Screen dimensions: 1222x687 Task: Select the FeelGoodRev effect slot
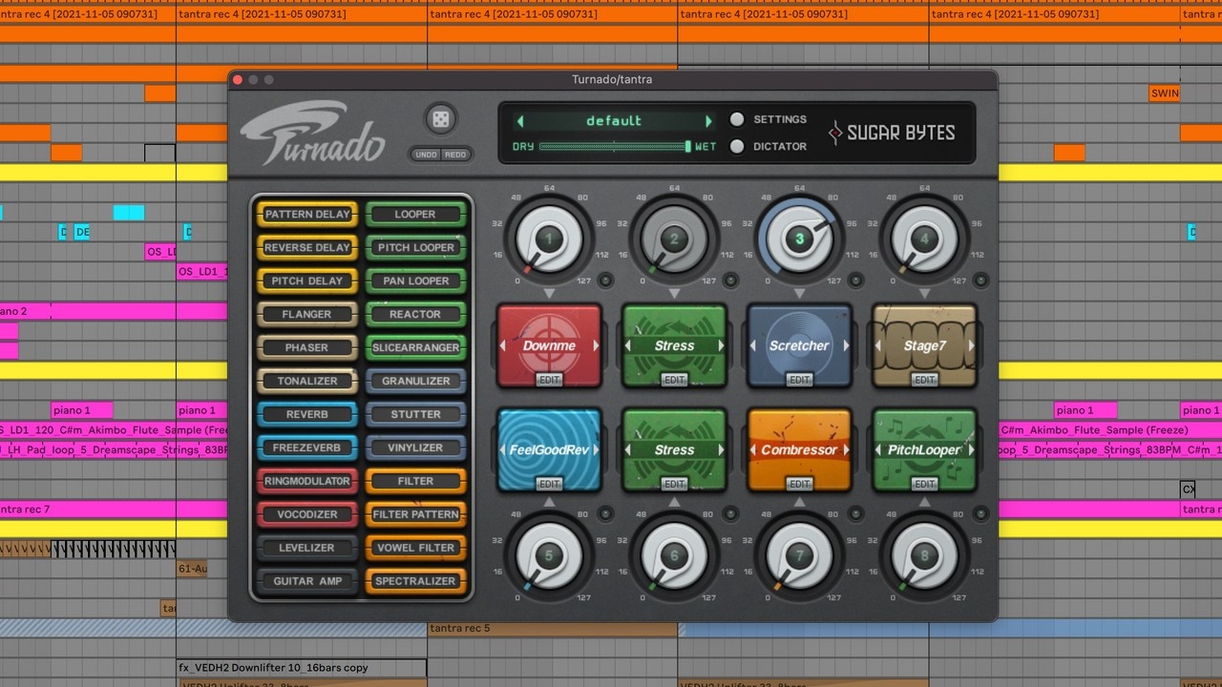(x=550, y=449)
